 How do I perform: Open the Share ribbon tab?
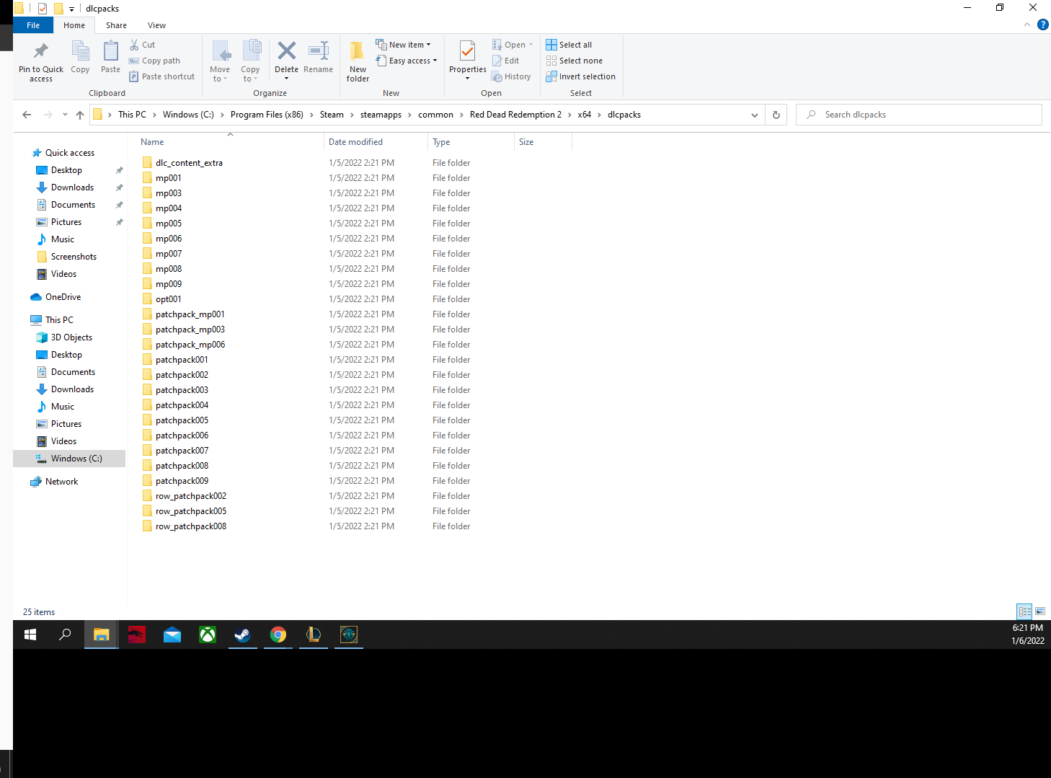116,25
